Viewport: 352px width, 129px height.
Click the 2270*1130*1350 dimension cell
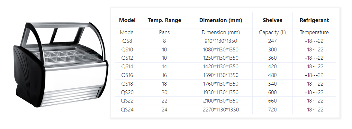coord(221,110)
